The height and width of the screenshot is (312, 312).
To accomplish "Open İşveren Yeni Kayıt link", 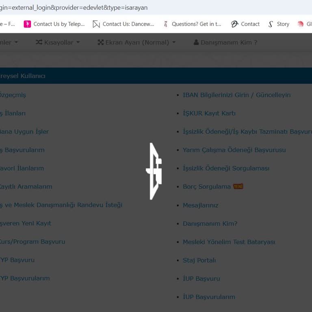I will (26, 223).
